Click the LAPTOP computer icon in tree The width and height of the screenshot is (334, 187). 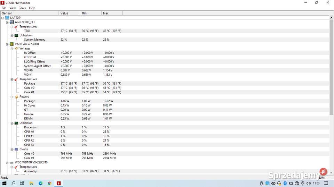click(x=7, y=18)
